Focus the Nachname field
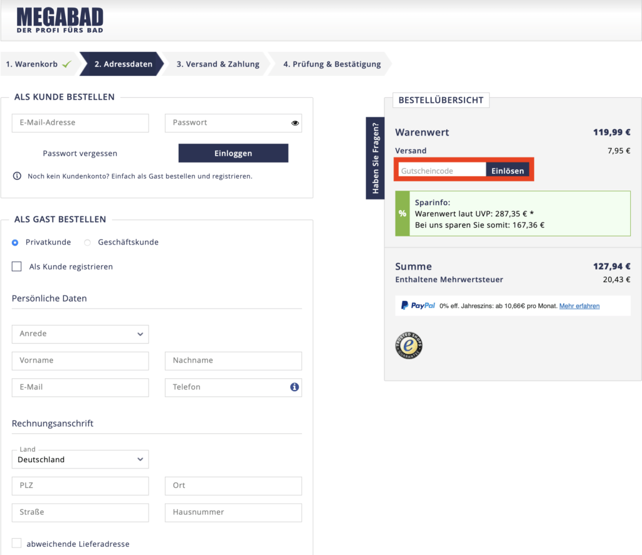Viewport: 642px width, 555px height. 233,361
